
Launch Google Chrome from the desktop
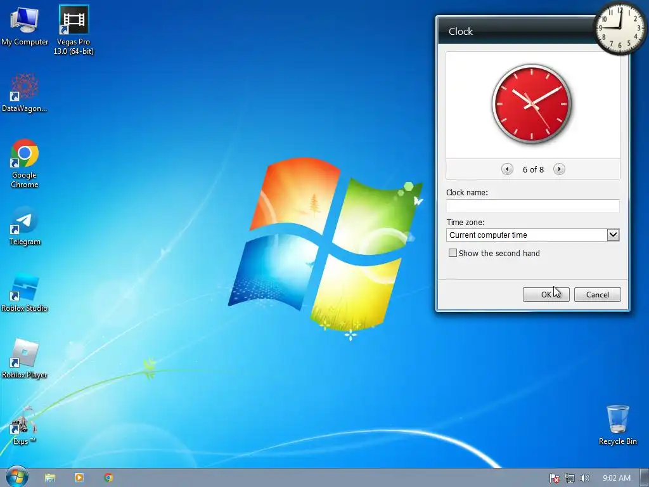point(25,164)
